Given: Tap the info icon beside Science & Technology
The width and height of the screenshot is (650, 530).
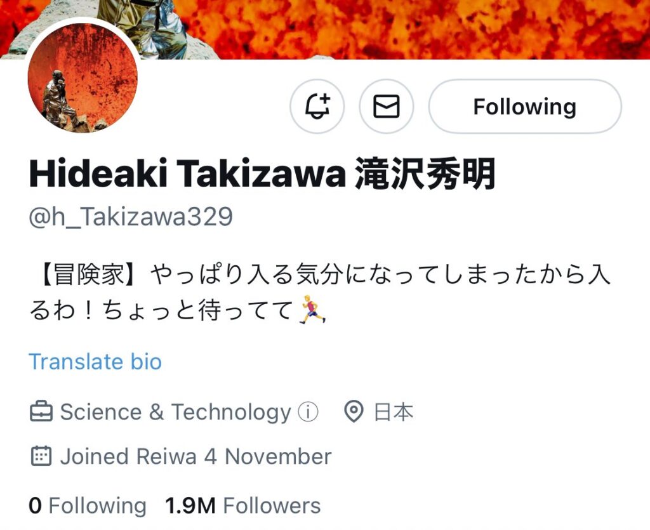Looking at the screenshot, I should click(x=308, y=412).
